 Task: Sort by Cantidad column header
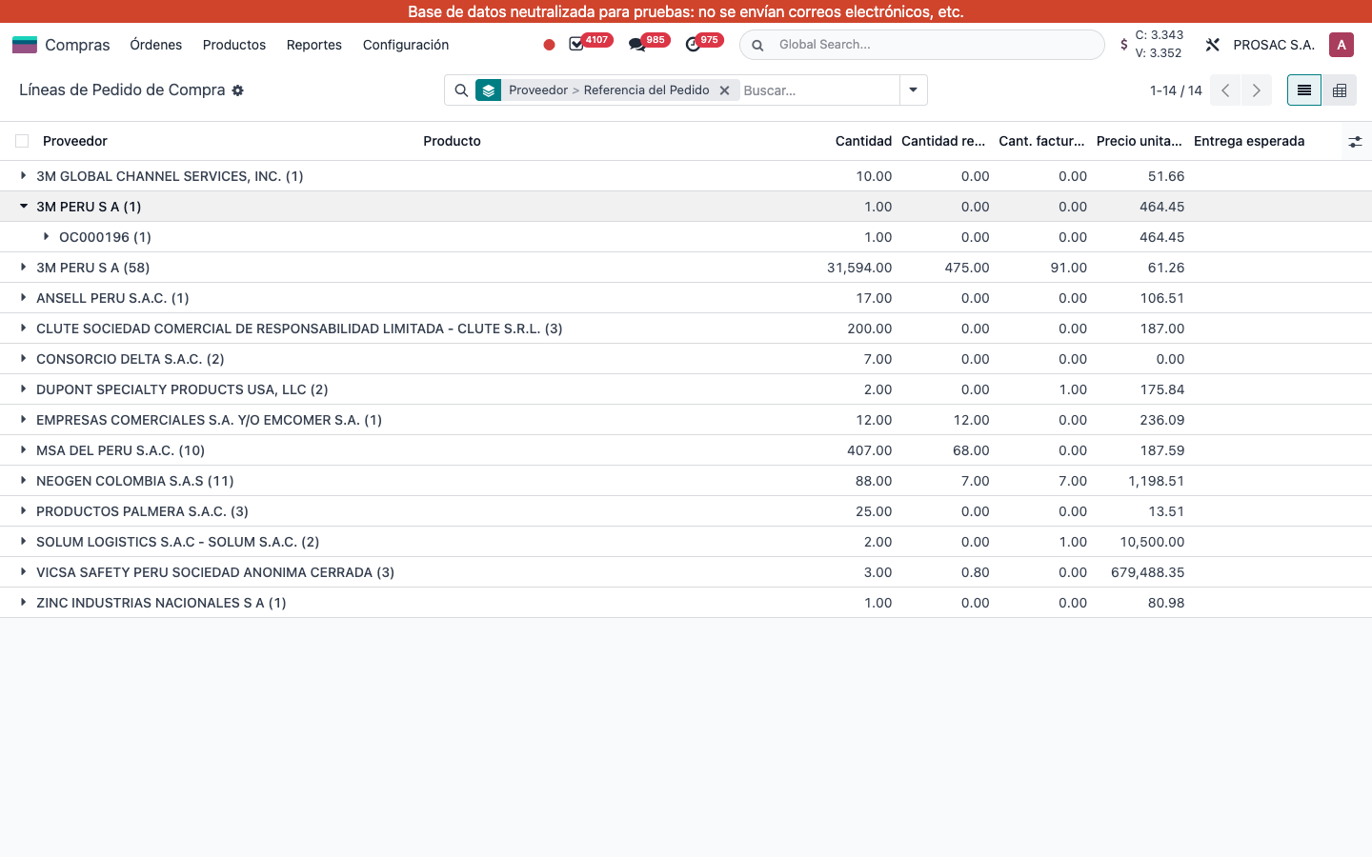[863, 141]
